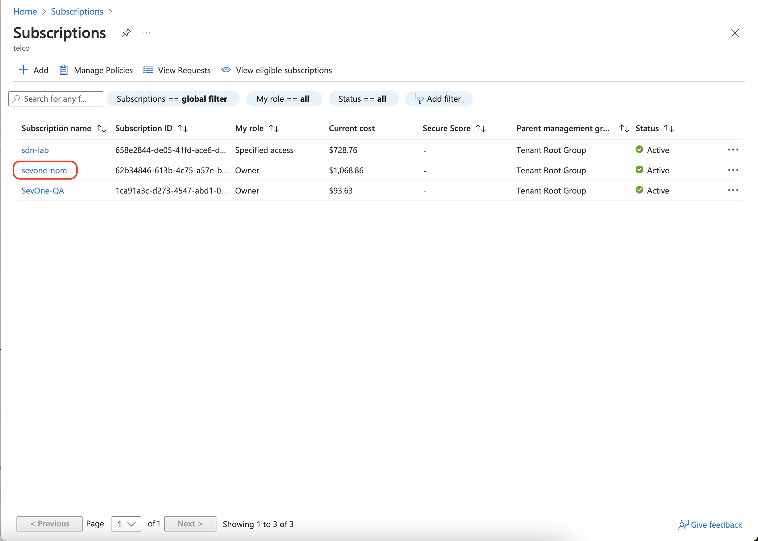Screen dimensions: 758x541
Task: Open context menu for sdn-lab row
Action: point(733,150)
